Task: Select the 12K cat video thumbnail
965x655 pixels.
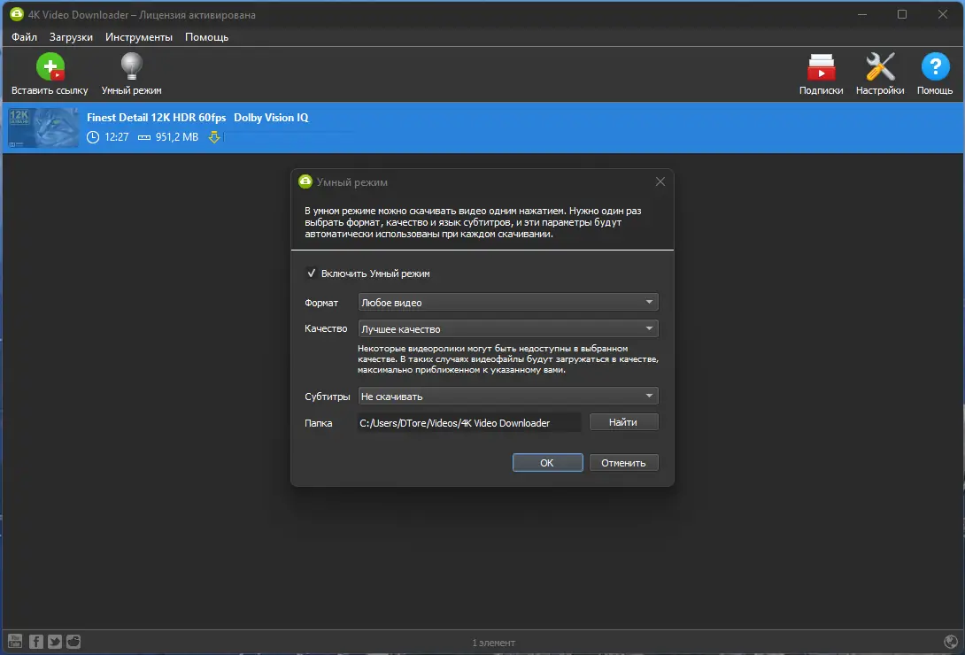Action: [x=43, y=127]
